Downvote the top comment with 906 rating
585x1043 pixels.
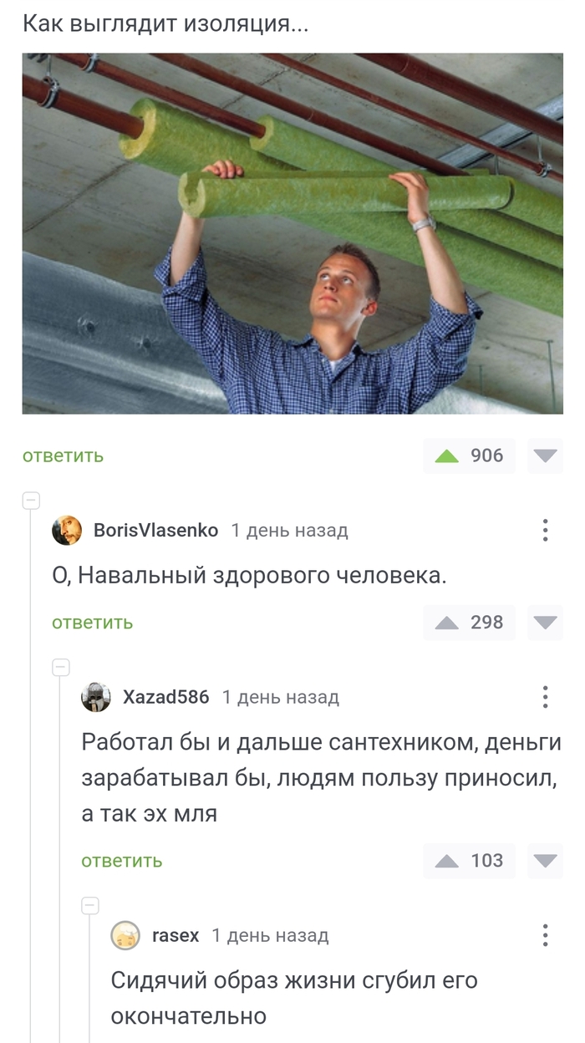point(546,456)
